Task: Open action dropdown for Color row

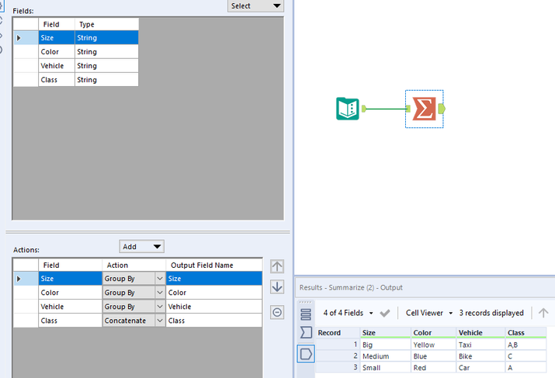Action: [160, 293]
